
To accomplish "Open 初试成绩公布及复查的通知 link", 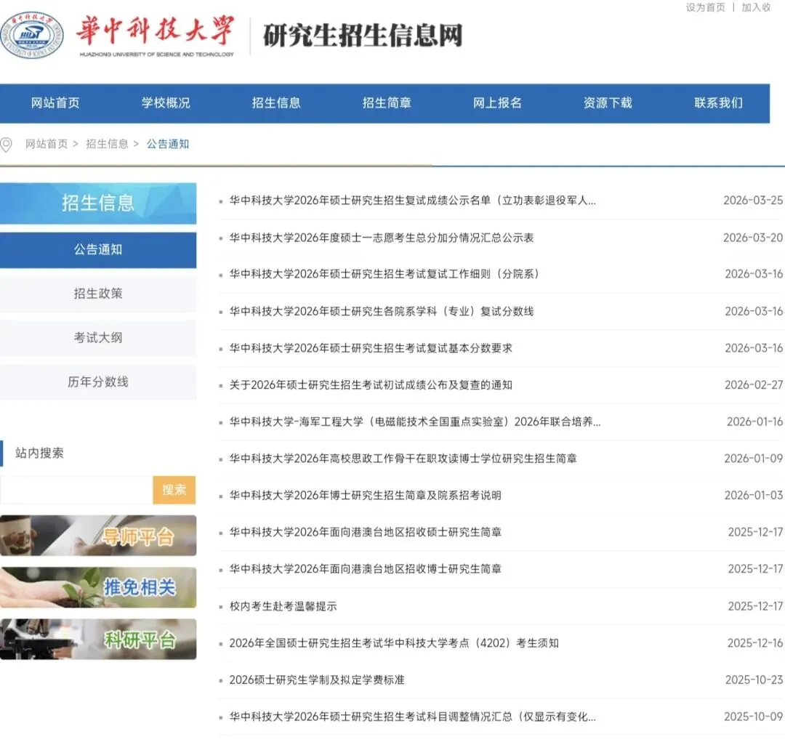I will [x=371, y=385].
